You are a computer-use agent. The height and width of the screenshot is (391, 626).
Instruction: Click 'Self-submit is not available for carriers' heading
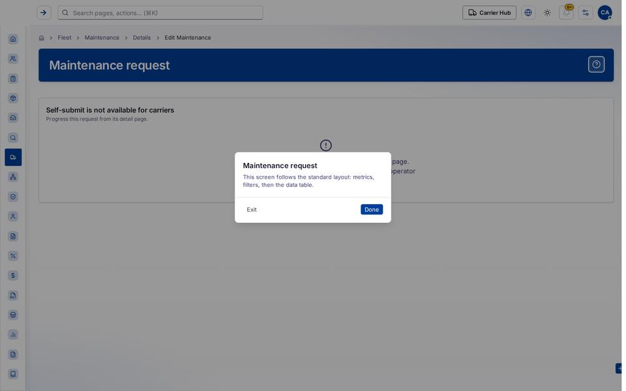[110, 110]
